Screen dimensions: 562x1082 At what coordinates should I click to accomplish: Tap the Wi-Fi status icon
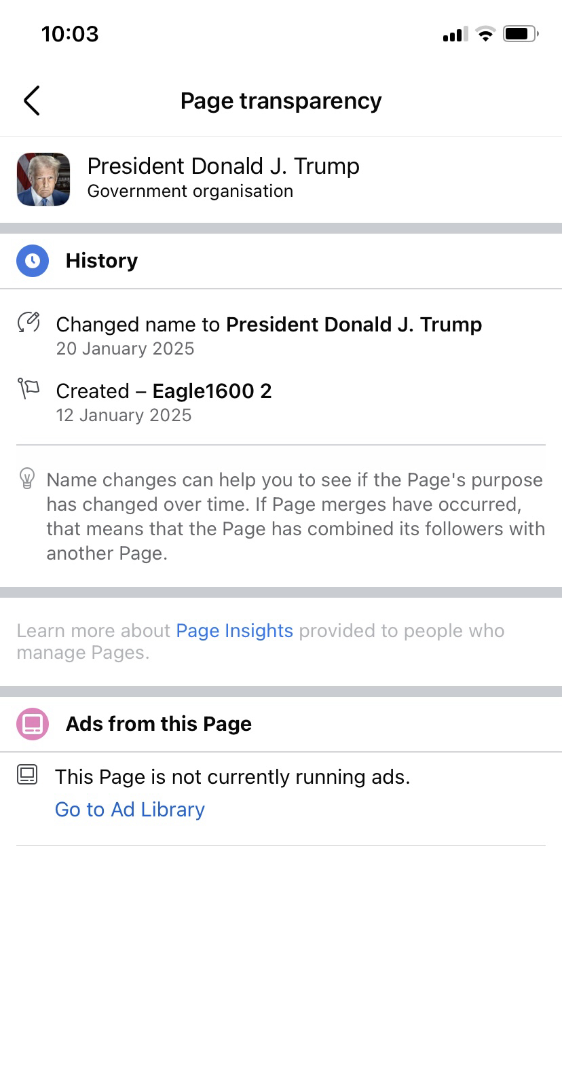(485, 33)
